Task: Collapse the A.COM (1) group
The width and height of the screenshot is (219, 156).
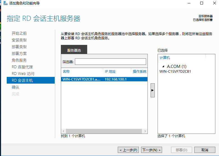Action: click(x=163, y=66)
